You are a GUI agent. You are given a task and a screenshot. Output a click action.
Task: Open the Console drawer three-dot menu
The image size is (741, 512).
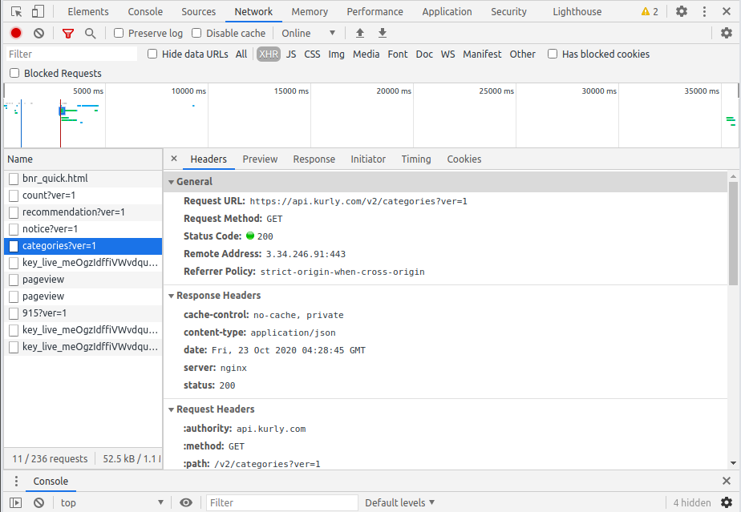(x=16, y=481)
